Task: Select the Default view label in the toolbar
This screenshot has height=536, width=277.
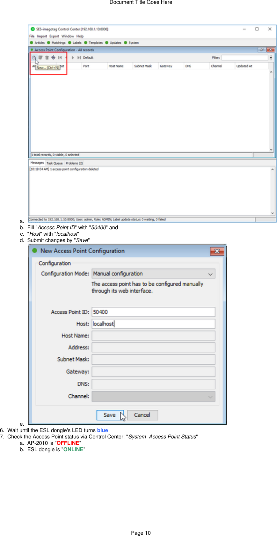Action: (88, 58)
